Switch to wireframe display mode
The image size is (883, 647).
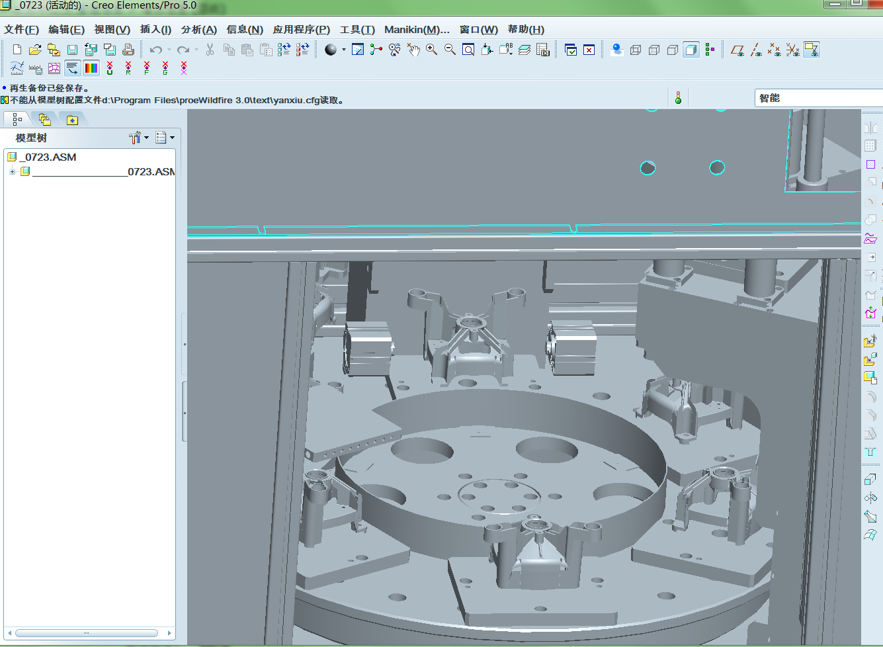(x=636, y=50)
